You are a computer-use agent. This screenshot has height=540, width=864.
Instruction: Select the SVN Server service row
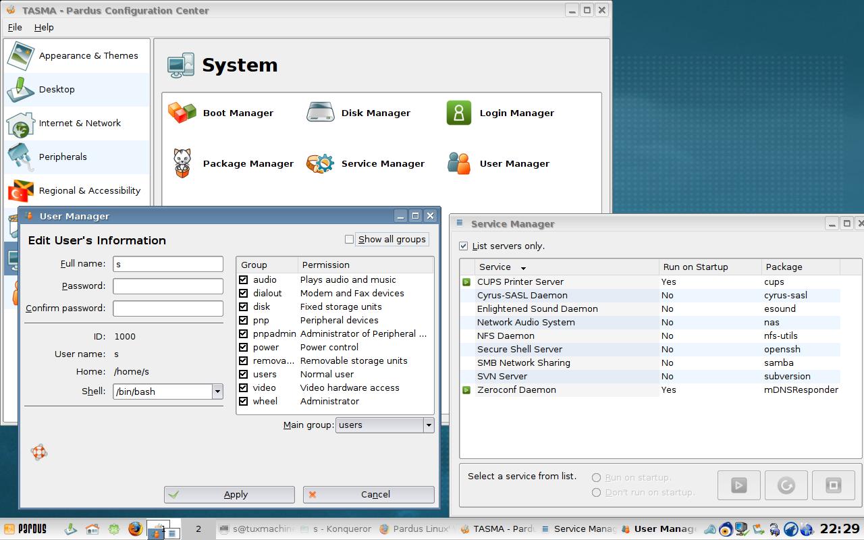pyautogui.click(x=651, y=377)
